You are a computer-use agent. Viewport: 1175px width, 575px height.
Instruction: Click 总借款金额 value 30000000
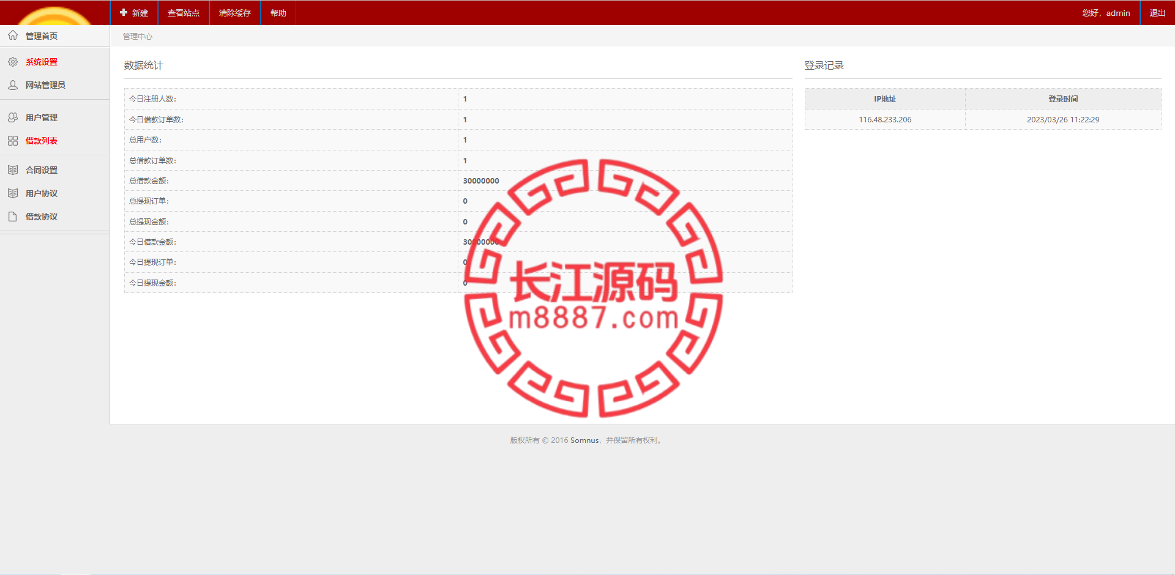point(481,181)
